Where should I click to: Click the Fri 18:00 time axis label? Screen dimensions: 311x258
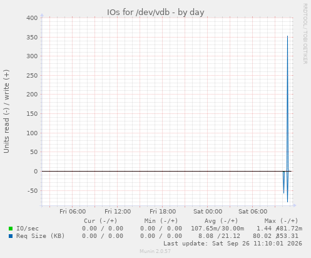tap(163, 212)
